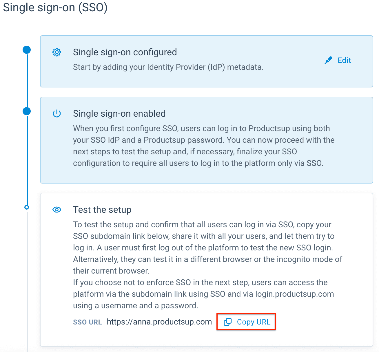Select the Single sign-on configured heading
379x352 pixels.
coord(125,52)
